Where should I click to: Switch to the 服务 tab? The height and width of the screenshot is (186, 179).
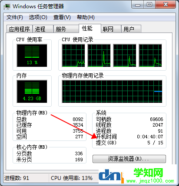click(66, 29)
